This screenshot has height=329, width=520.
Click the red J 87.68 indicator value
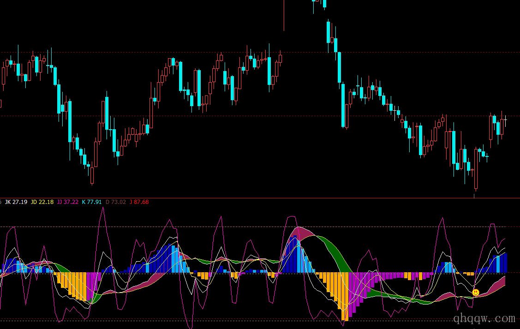[139, 202]
